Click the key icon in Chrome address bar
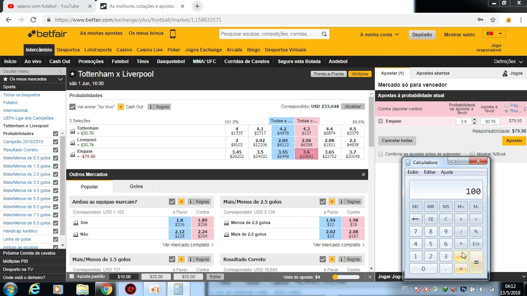Screen dimensions: 527x296 (480, 20)
